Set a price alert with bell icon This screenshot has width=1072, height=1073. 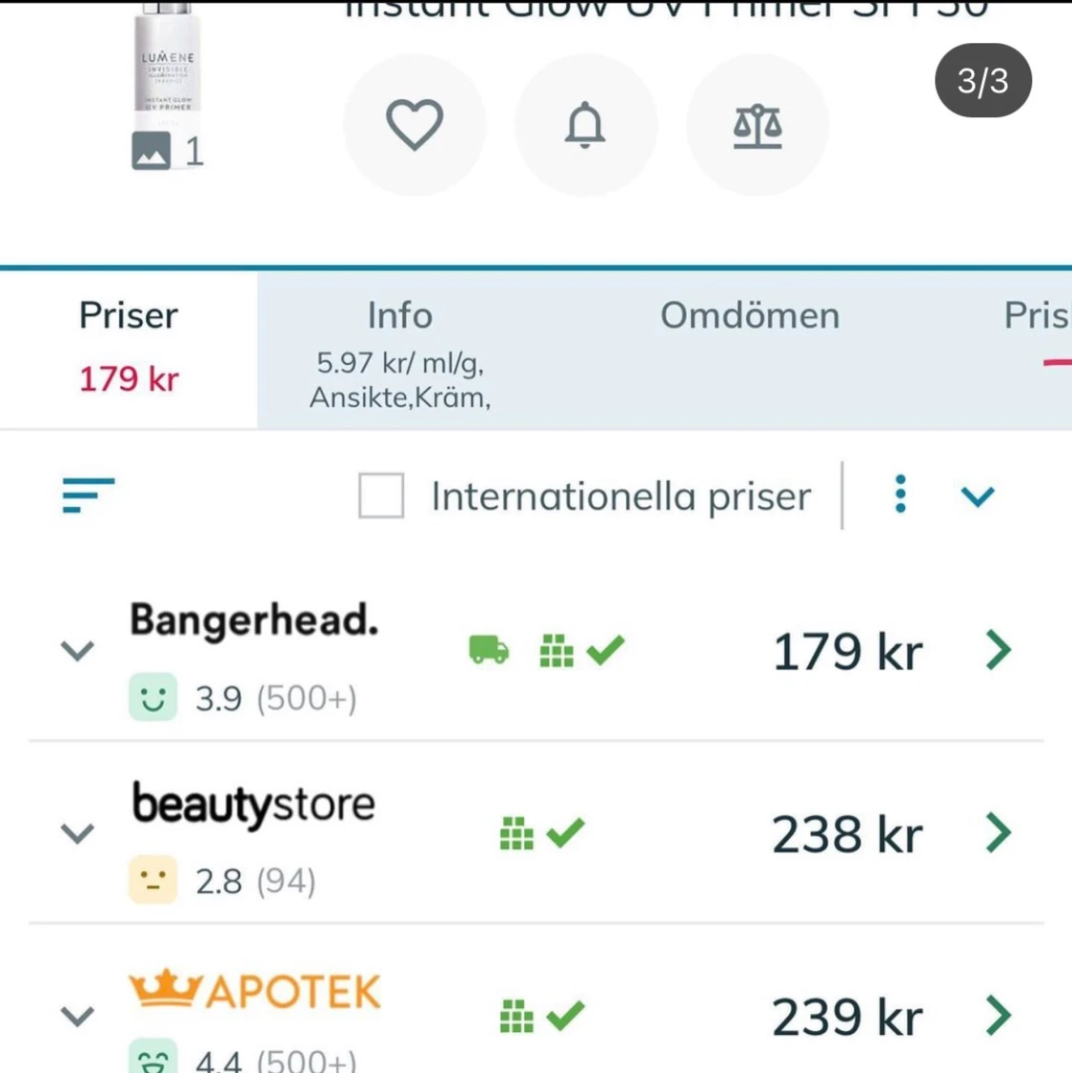(x=585, y=125)
